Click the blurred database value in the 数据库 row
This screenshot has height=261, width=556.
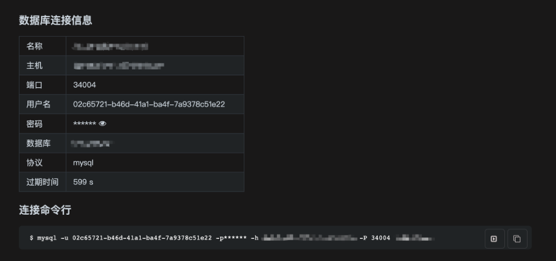[x=92, y=143]
